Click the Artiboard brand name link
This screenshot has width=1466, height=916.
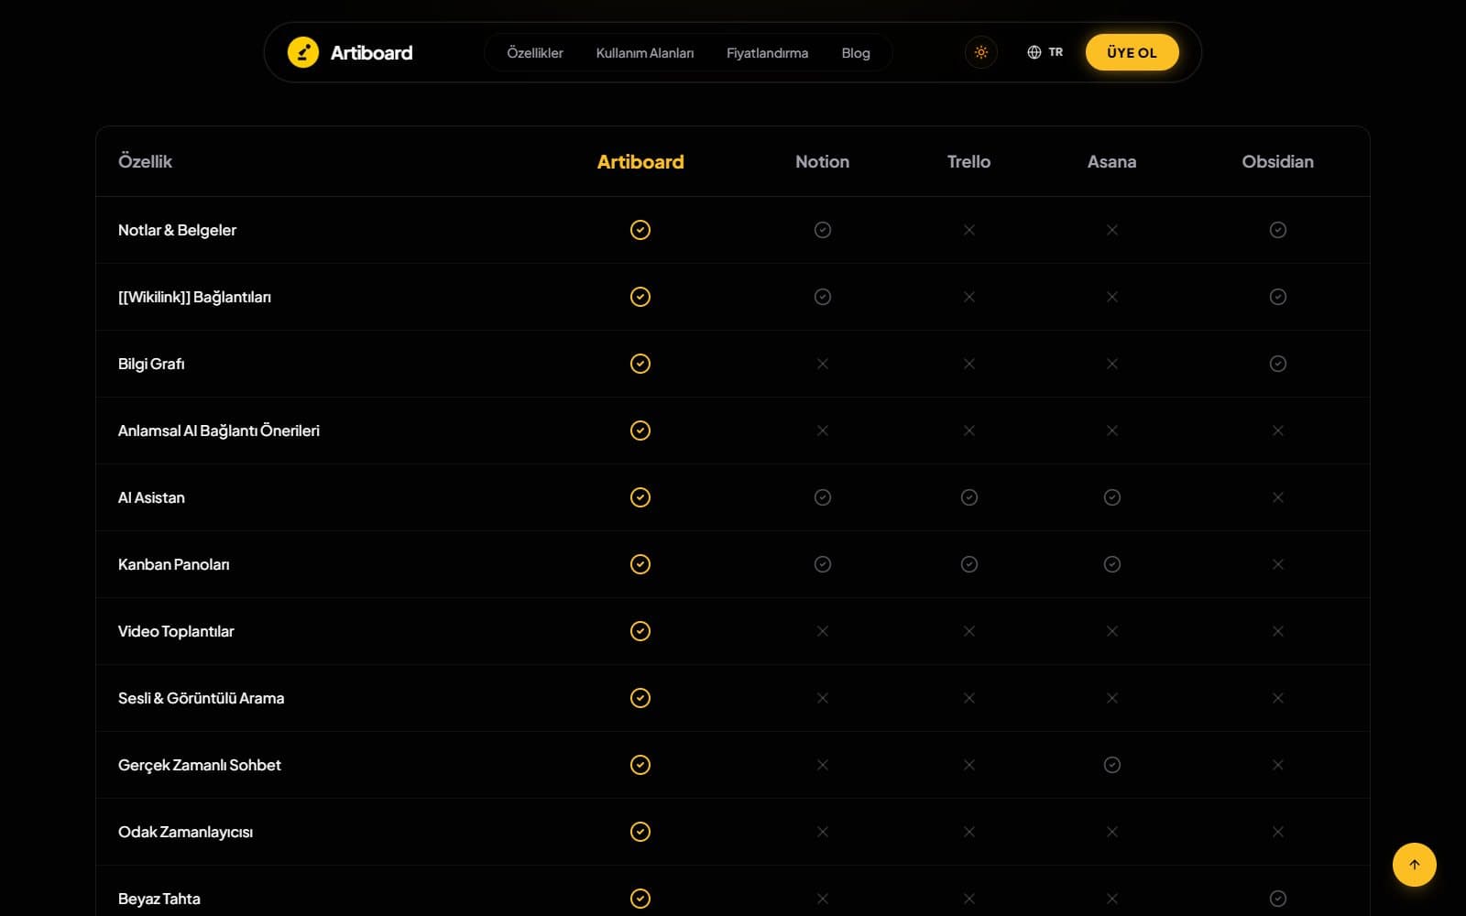(x=371, y=53)
